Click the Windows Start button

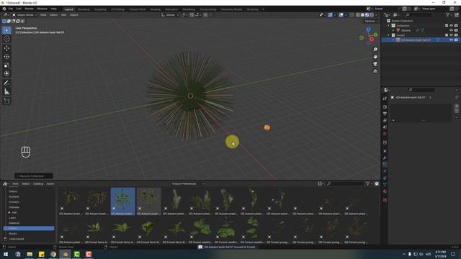tap(6, 254)
